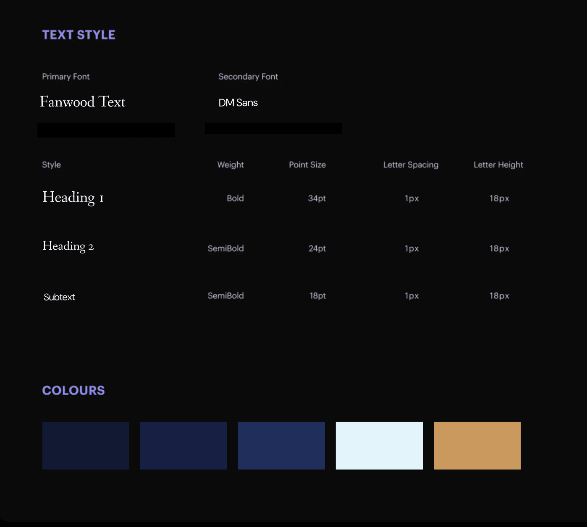587x527 pixels.
Task: Click the black bar under DM Sans
Action: pyautogui.click(x=273, y=128)
